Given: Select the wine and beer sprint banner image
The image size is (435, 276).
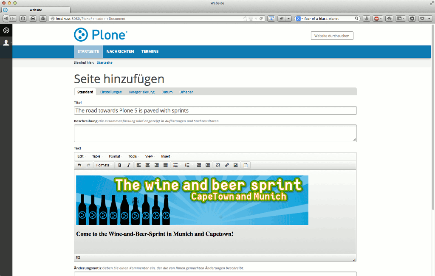Looking at the screenshot, I should (192, 200).
